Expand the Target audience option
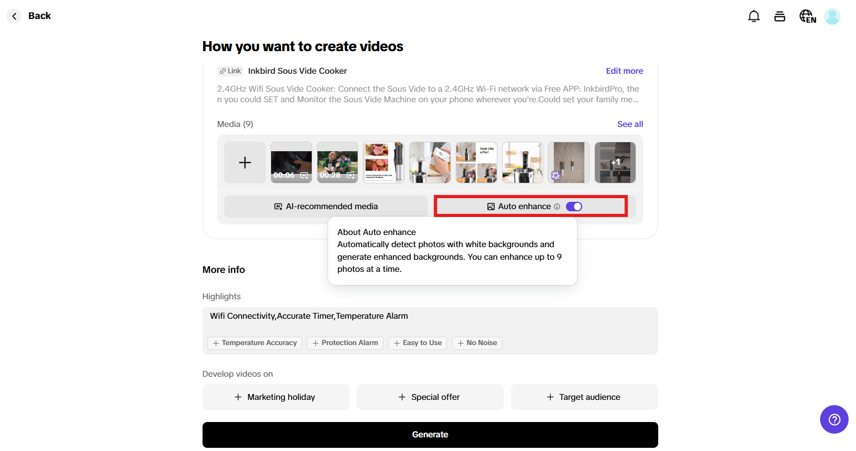 584,397
